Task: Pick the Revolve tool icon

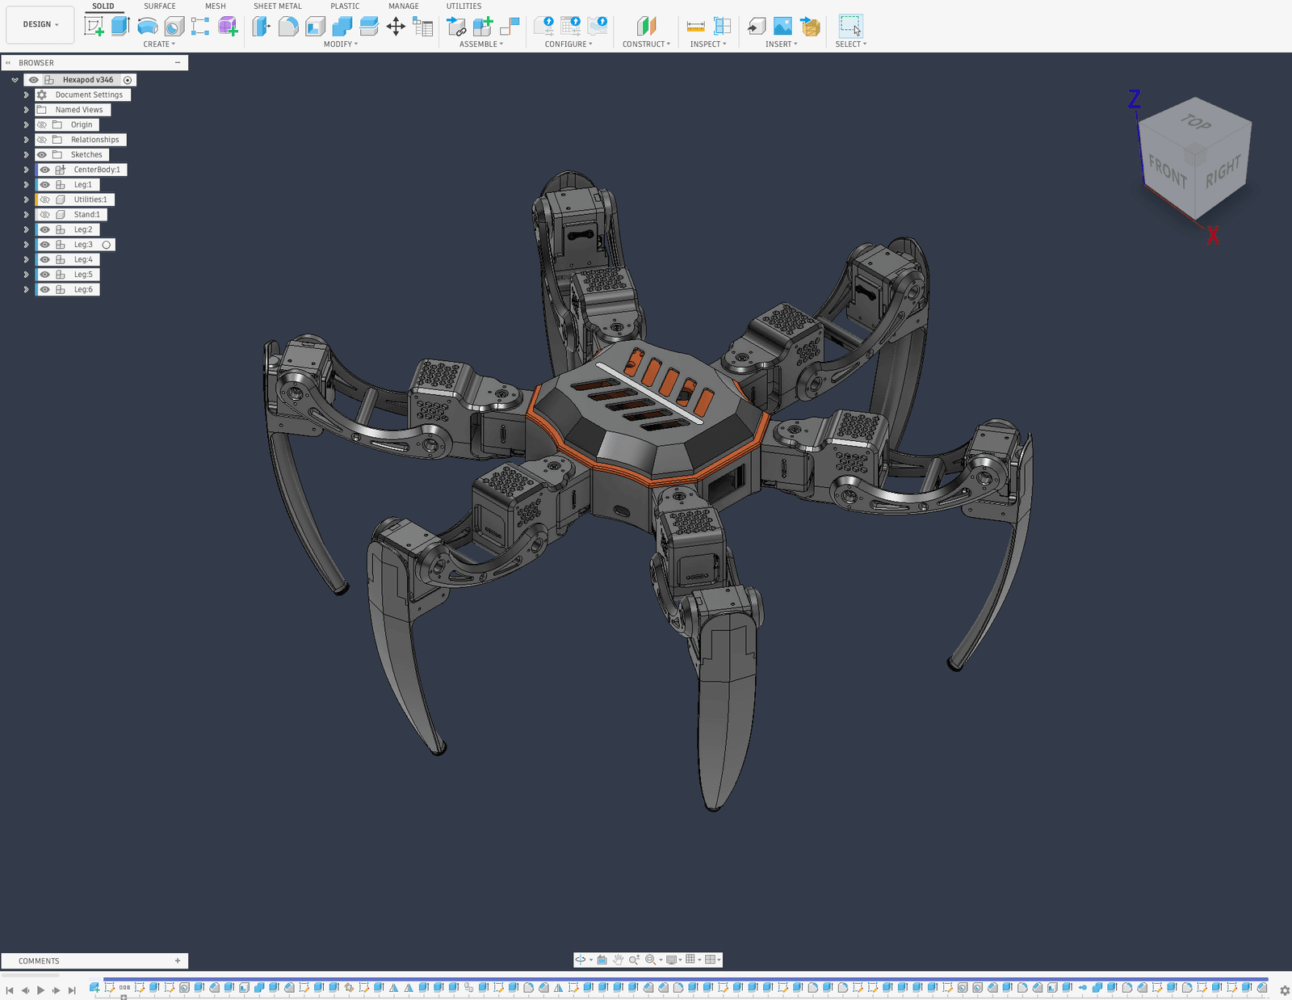Action: tap(148, 27)
